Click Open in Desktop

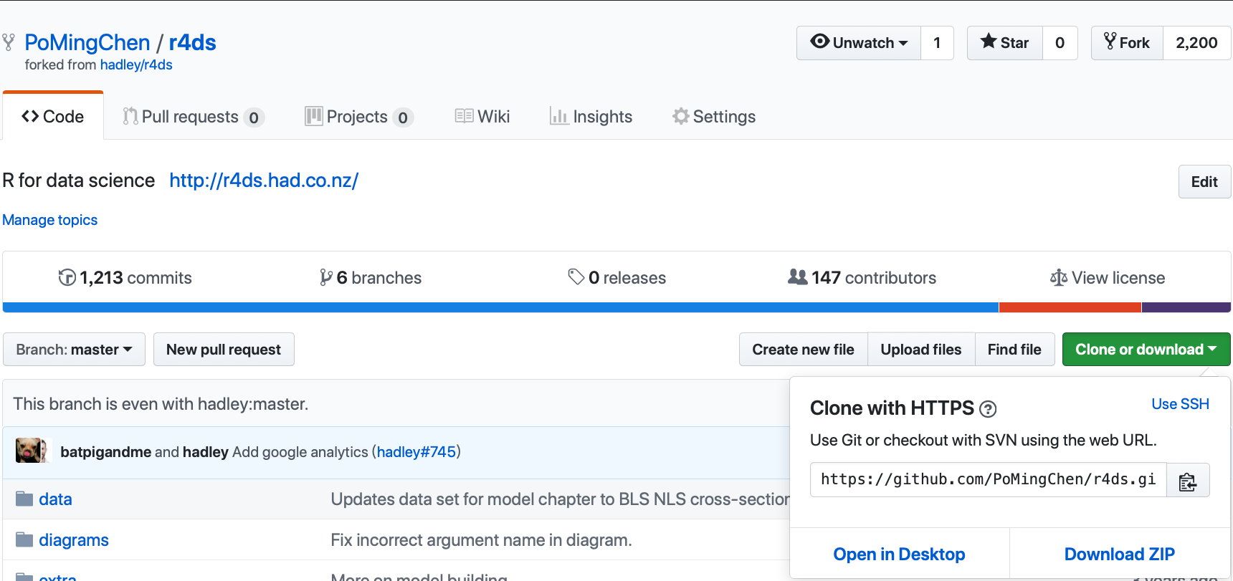tap(899, 554)
